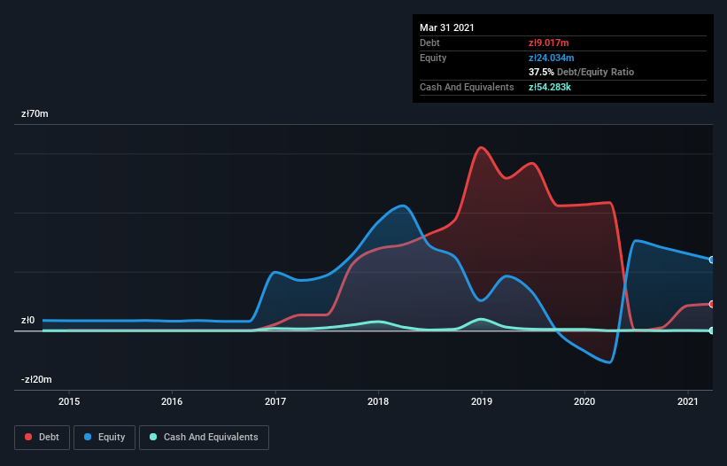
Task: Click the 2021 x-axis label
Action: [x=687, y=401]
